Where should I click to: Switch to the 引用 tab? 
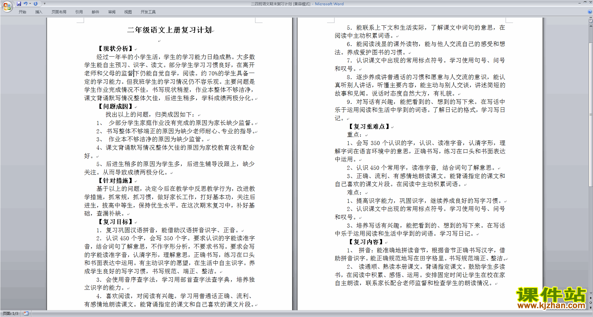(79, 12)
